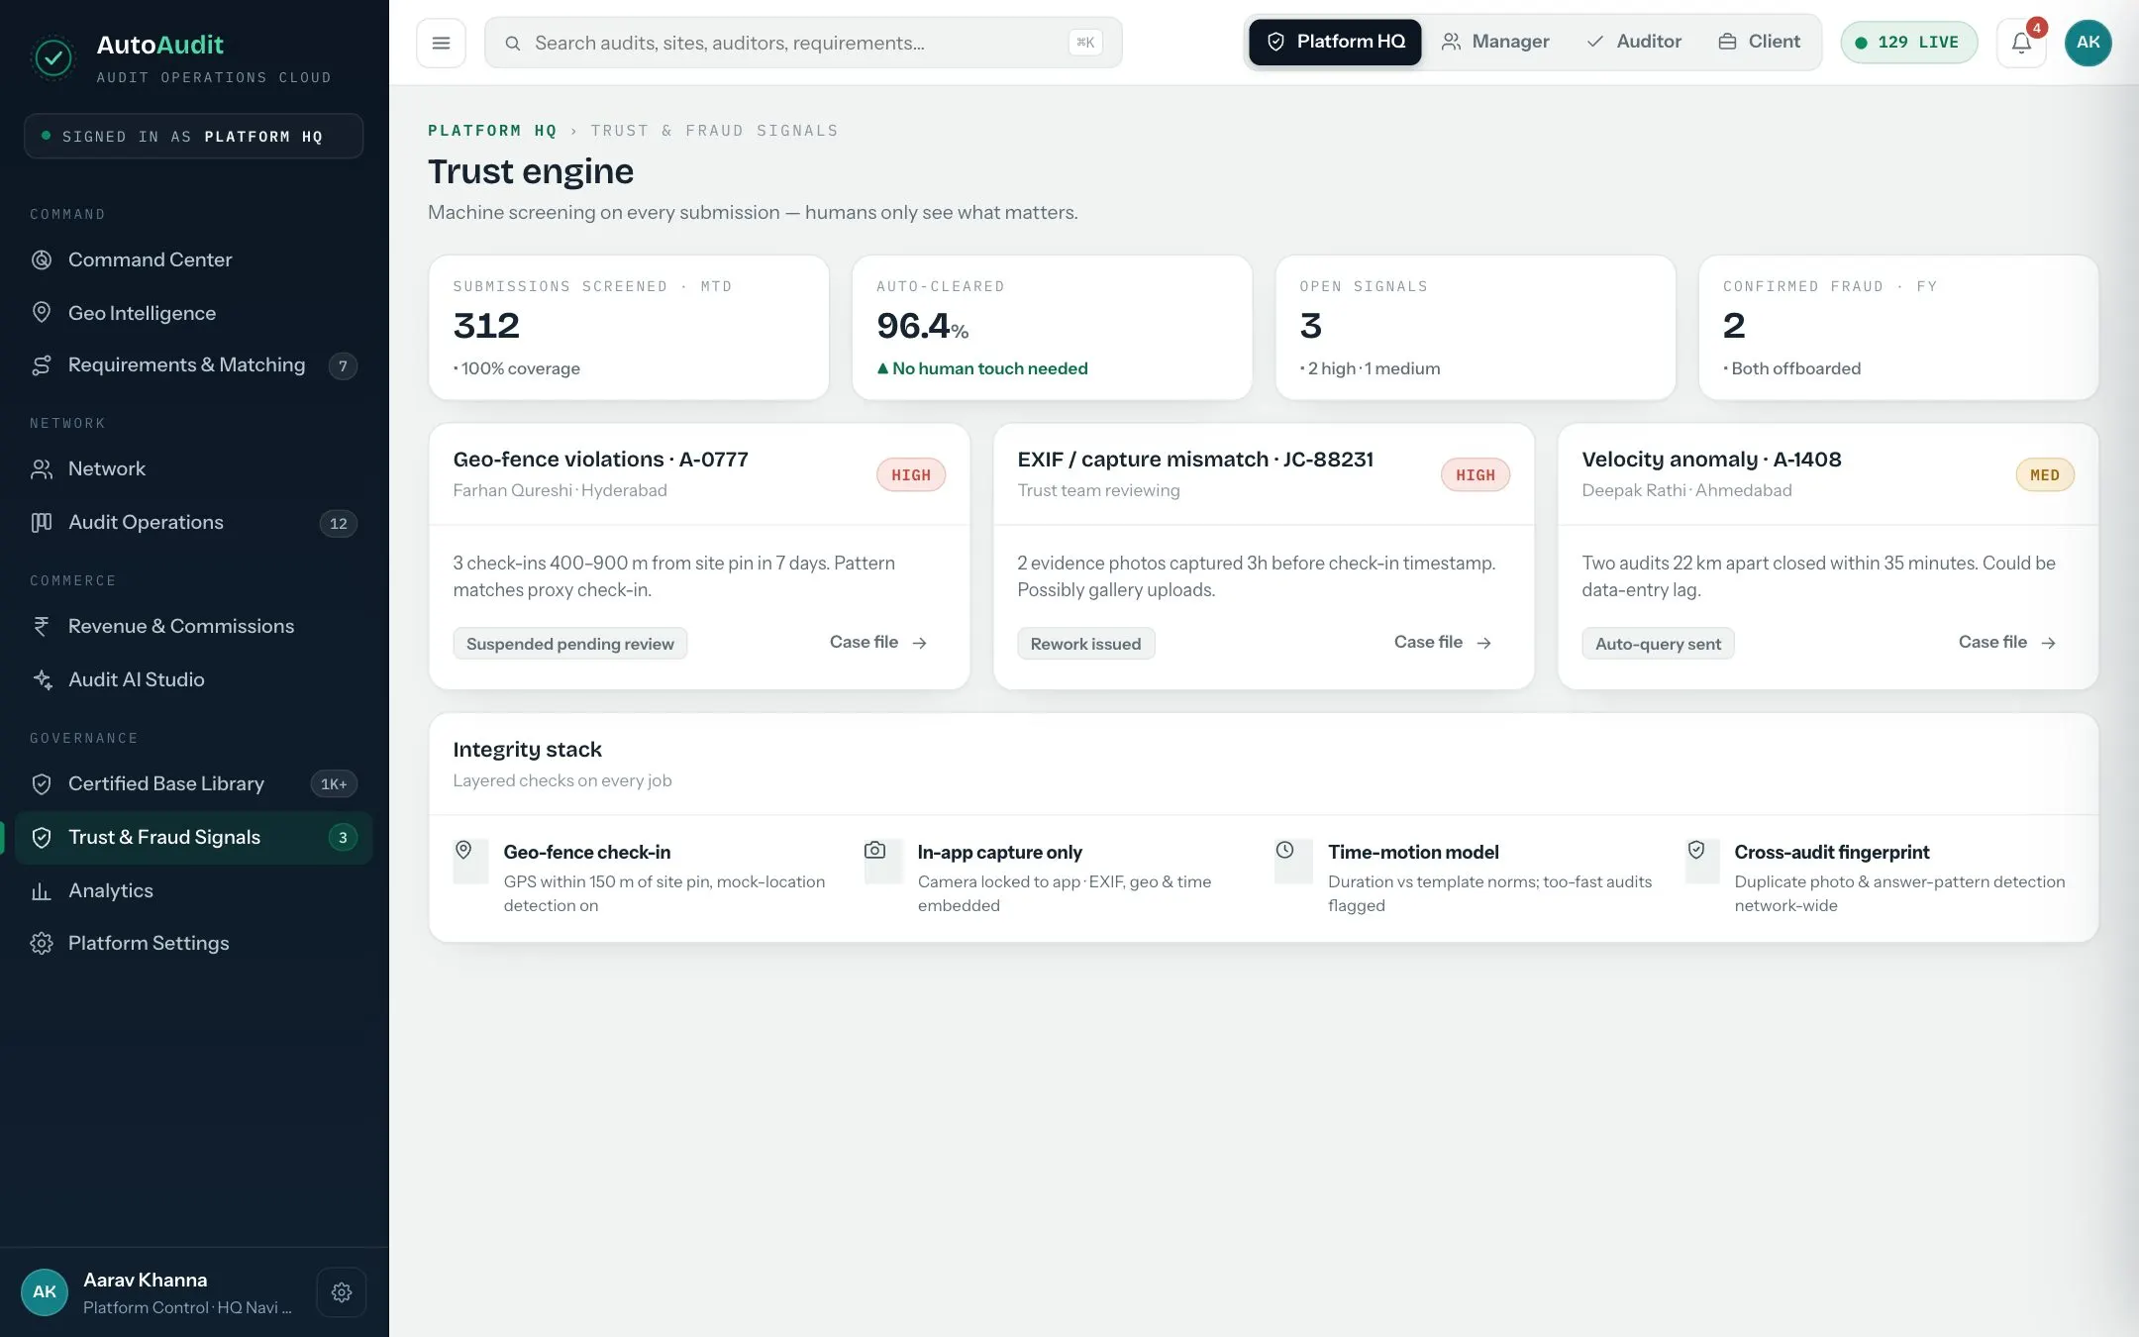Click the Platform Settings gear icon
2139x1337 pixels.
point(42,943)
